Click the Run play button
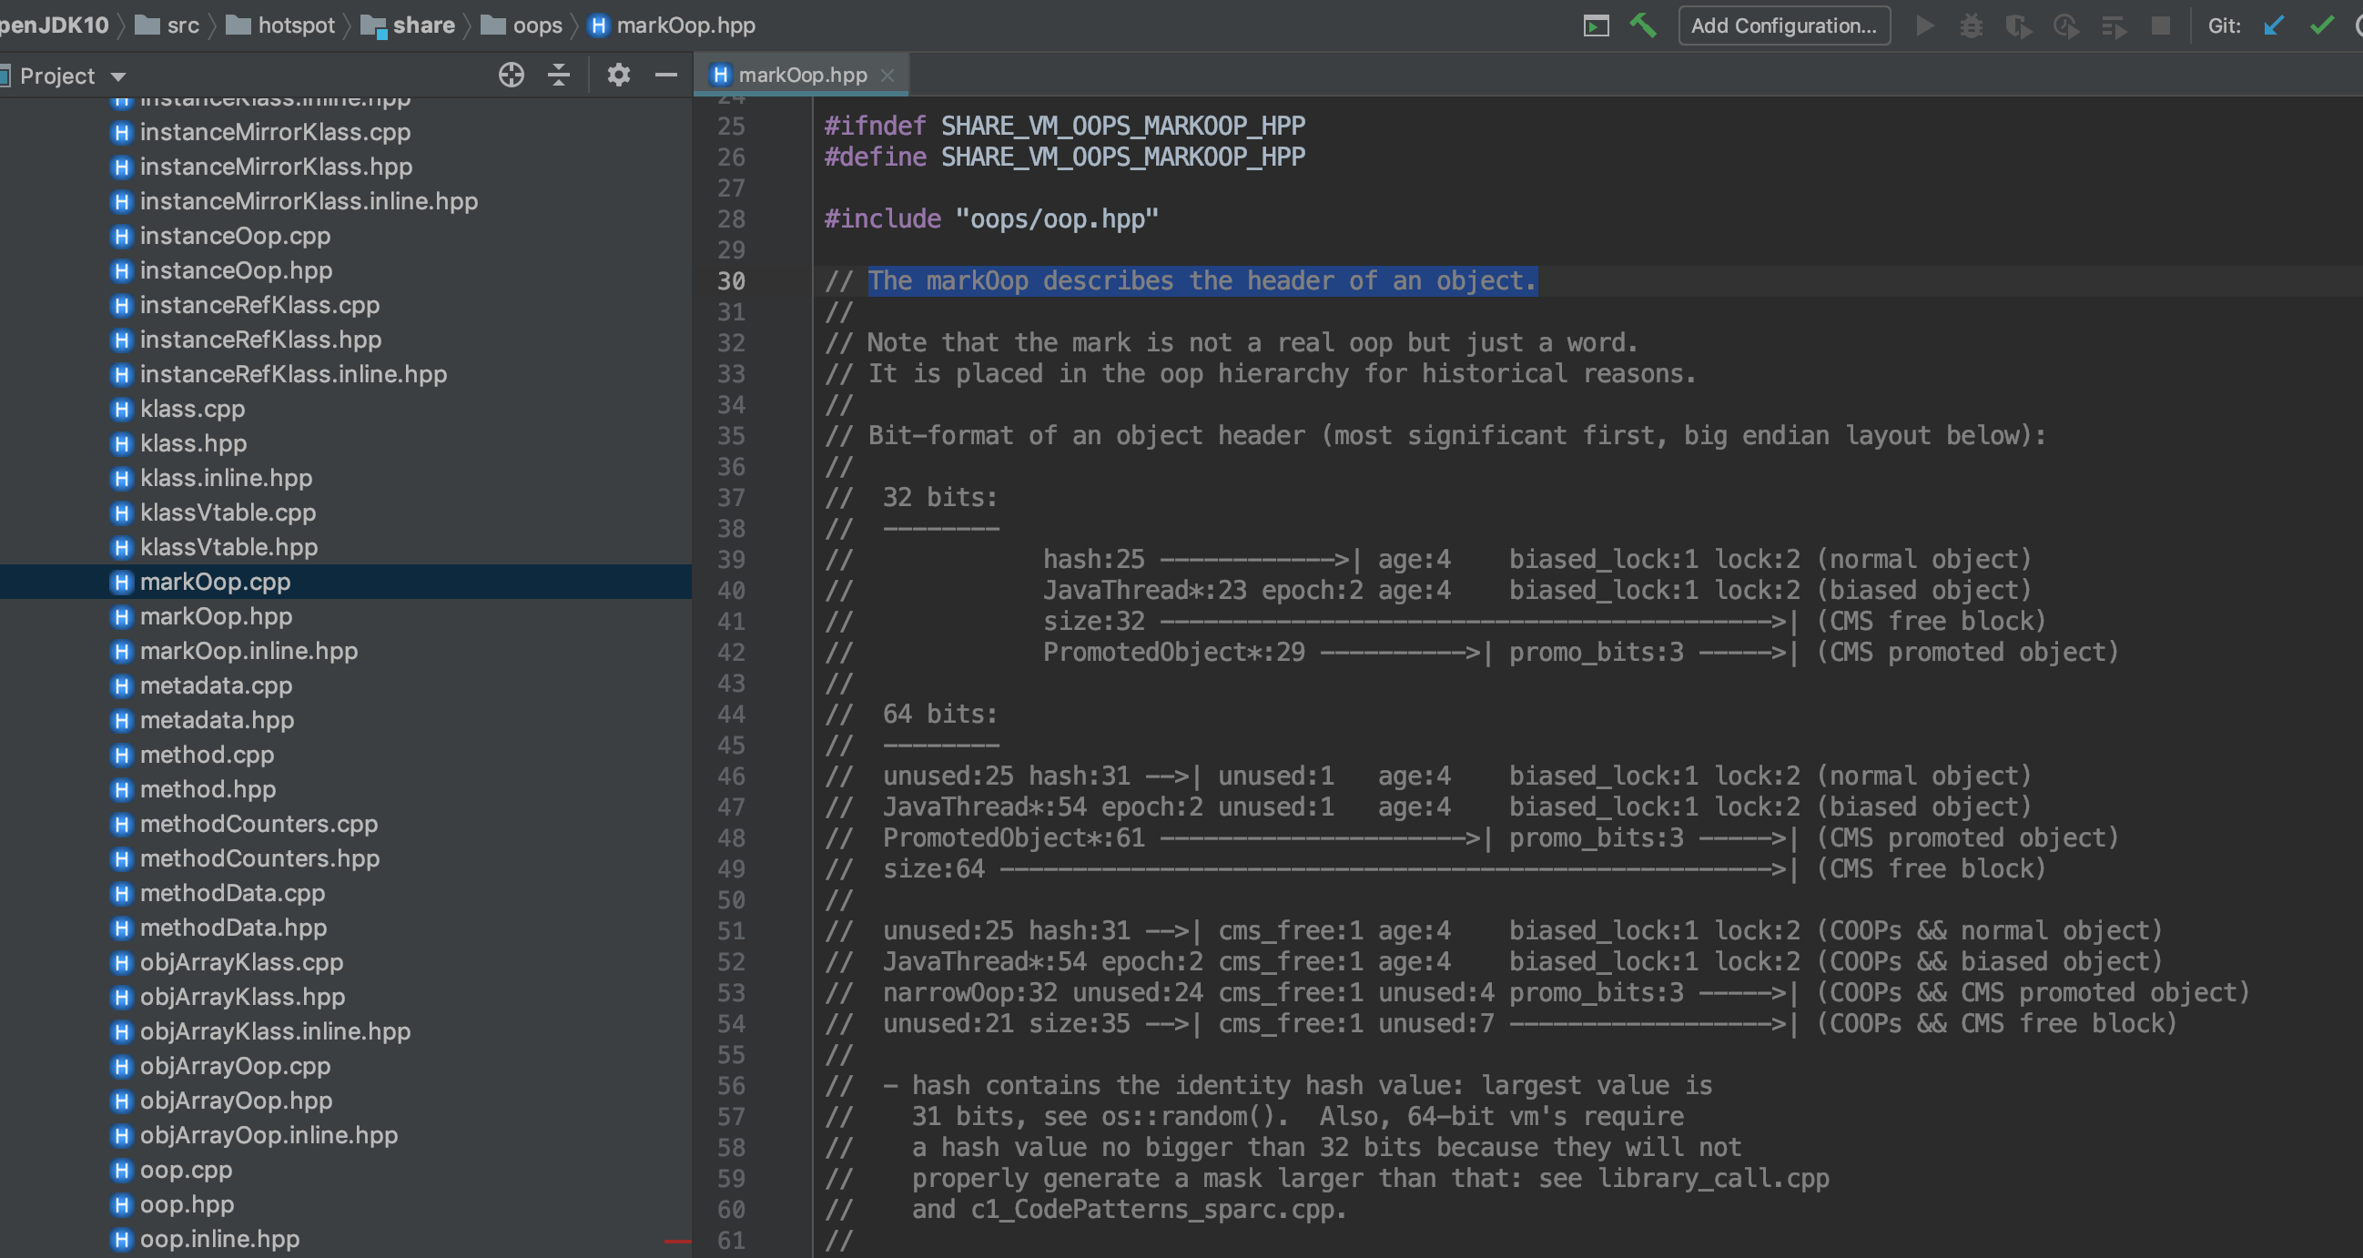 (1924, 25)
